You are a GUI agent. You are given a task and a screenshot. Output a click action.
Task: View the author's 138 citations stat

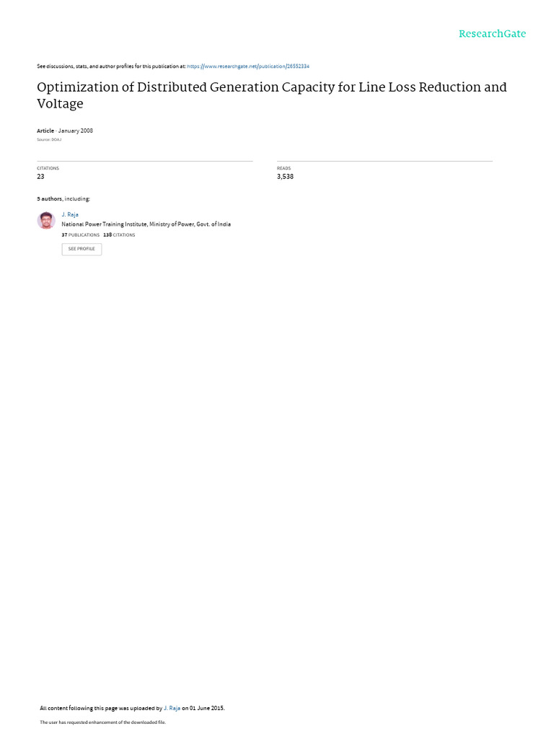[x=119, y=235]
